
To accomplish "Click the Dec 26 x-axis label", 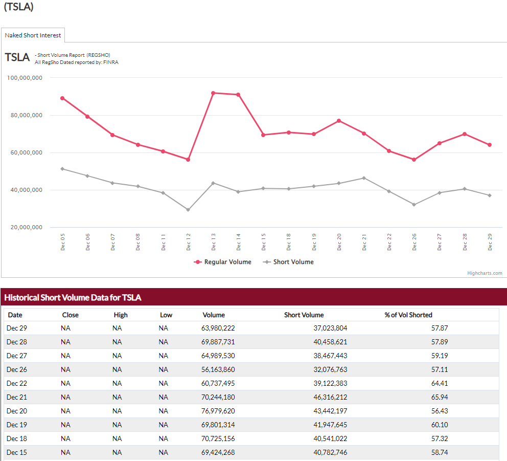I will click(414, 242).
